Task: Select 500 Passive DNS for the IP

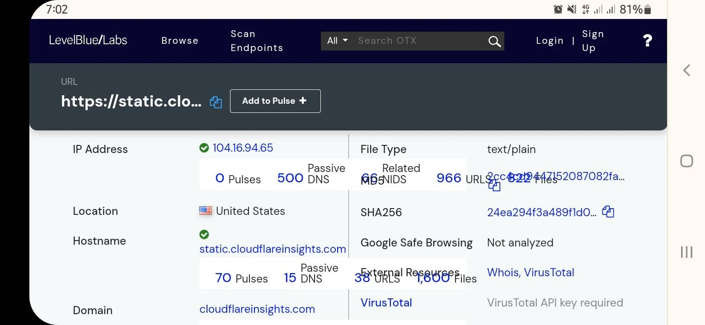Action: [311, 174]
